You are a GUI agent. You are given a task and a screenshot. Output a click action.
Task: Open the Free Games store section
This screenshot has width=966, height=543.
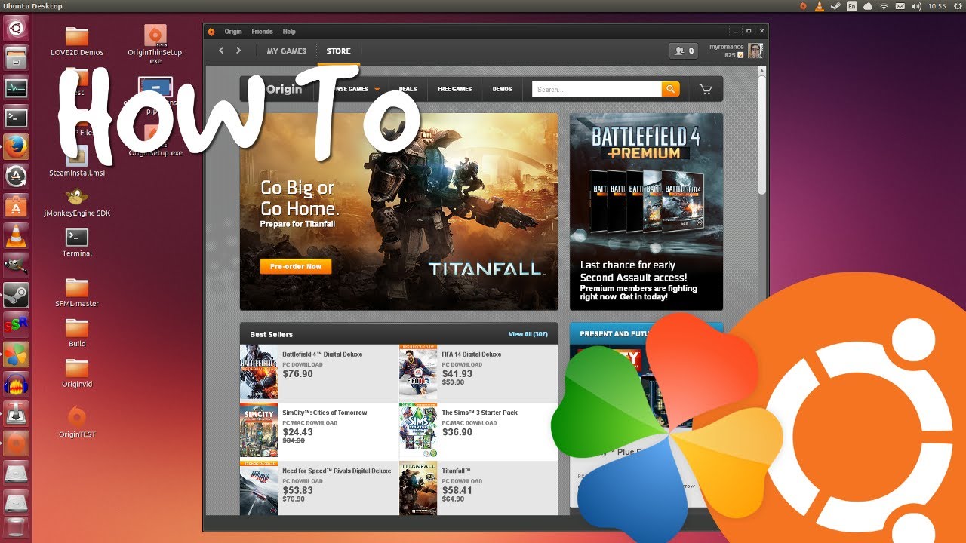[x=455, y=89]
